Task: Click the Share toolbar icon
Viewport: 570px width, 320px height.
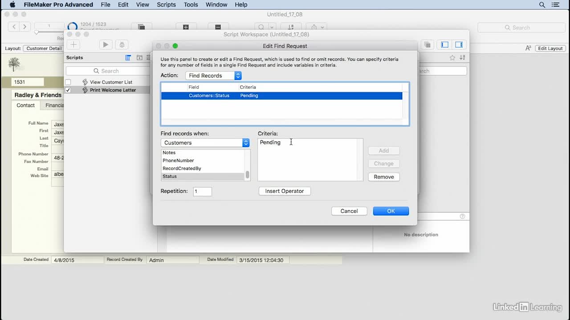Action: [314, 27]
